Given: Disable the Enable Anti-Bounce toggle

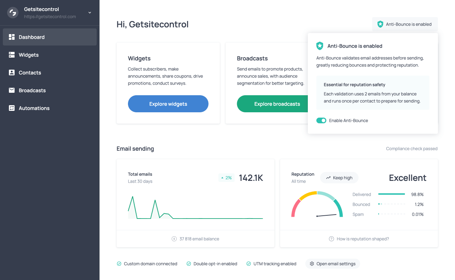Looking at the screenshot, I should coord(321,120).
